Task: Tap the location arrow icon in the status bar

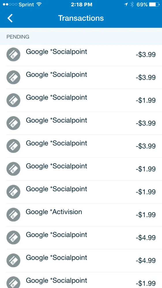Action: 126,5
